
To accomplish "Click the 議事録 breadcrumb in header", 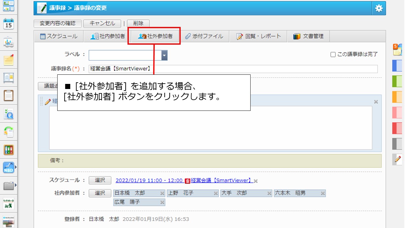I will [57, 8].
